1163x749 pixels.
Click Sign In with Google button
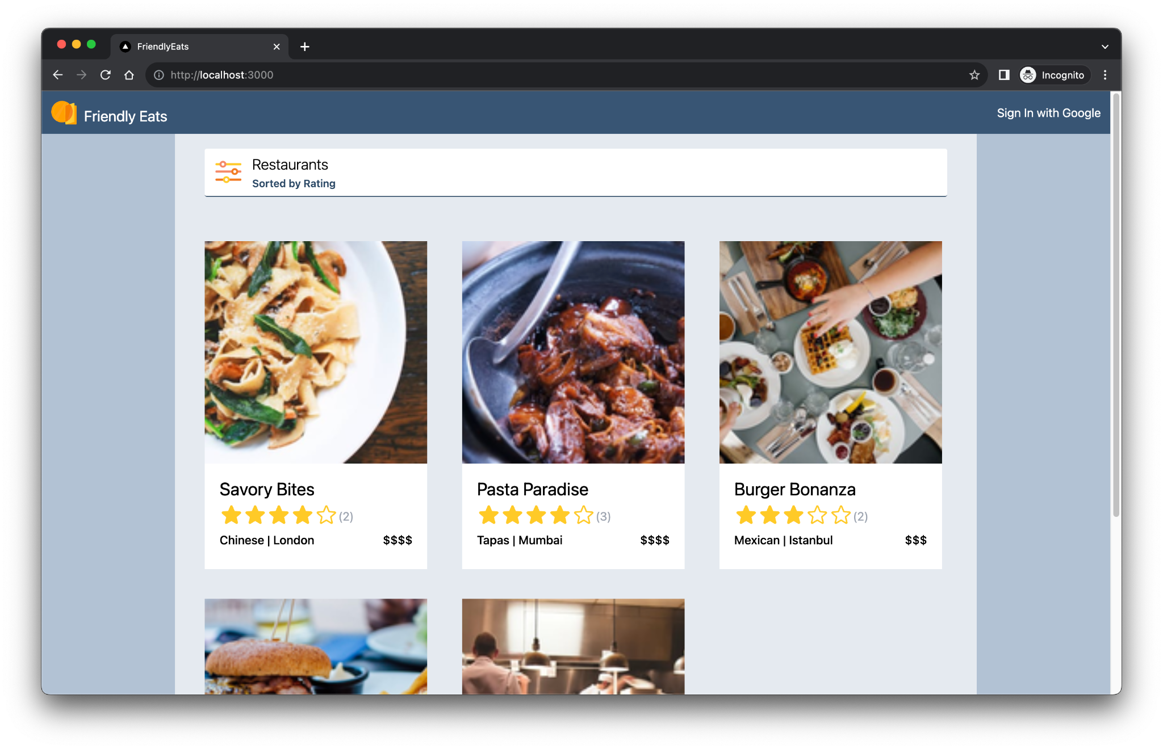coord(1049,113)
